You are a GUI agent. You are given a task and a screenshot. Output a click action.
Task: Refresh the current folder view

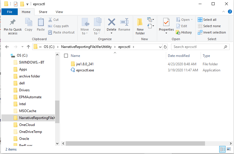coord(165,47)
